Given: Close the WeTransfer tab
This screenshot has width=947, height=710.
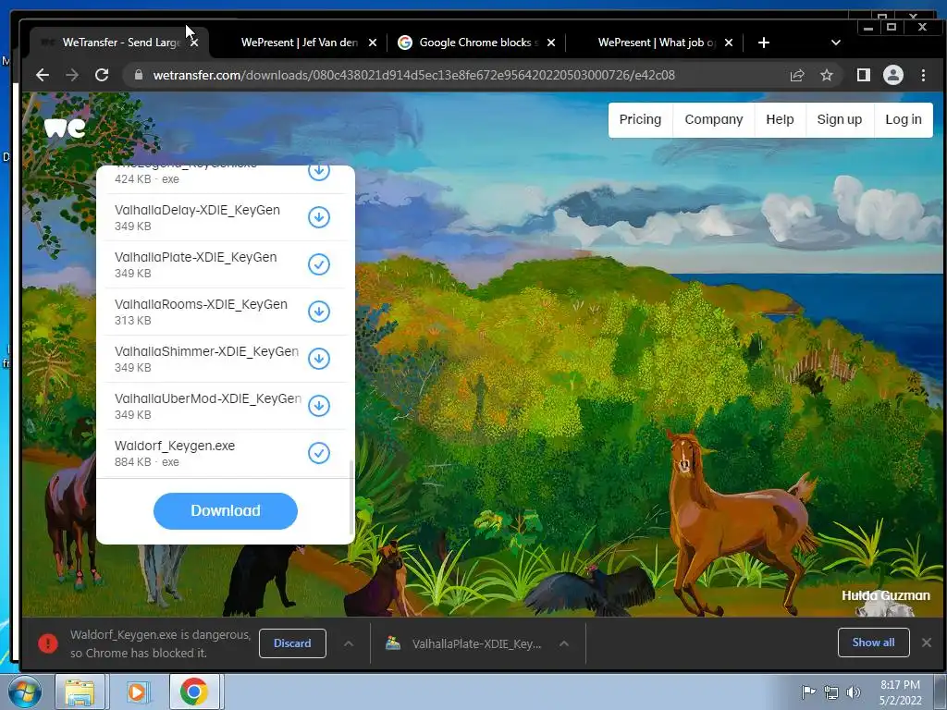Looking at the screenshot, I should pos(194,43).
